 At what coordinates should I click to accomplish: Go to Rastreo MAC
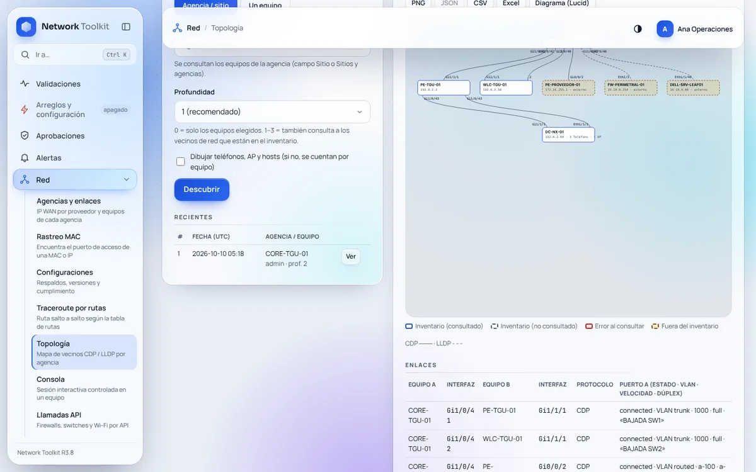(84, 246)
